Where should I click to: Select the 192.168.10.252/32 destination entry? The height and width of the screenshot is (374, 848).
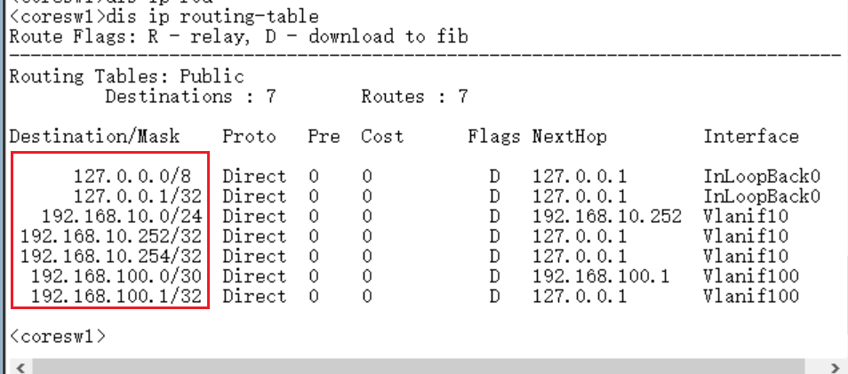109,236
